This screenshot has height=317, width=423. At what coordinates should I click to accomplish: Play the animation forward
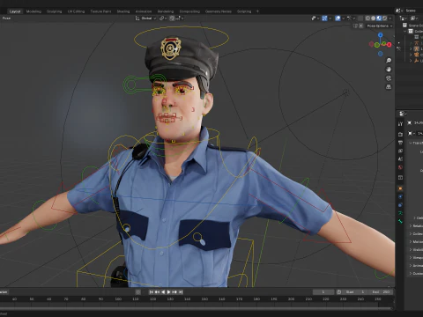tap(168, 292)
